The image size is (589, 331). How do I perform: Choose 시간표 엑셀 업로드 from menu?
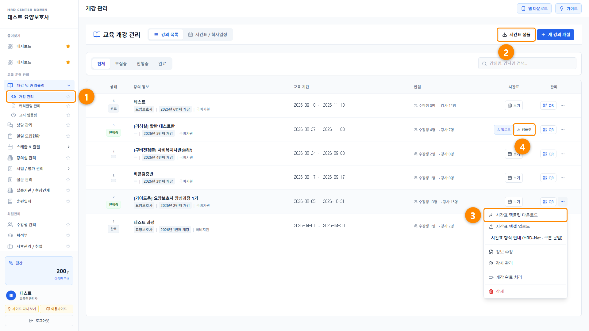click(525, 226)
